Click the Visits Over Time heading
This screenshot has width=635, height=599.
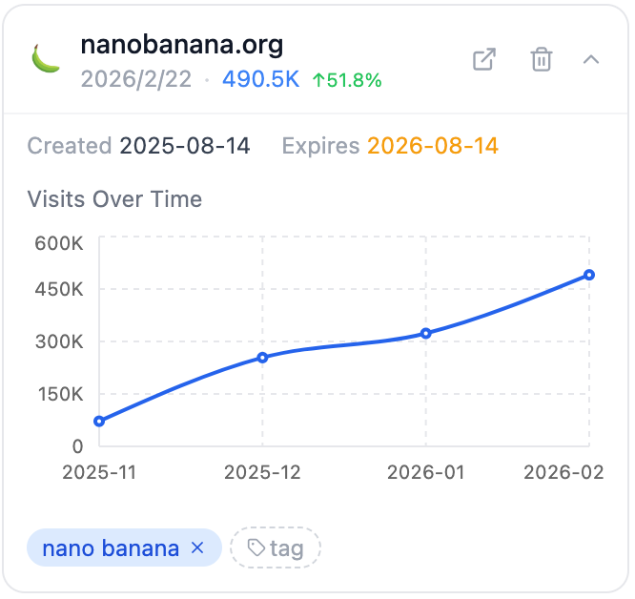tap(114, 199)
